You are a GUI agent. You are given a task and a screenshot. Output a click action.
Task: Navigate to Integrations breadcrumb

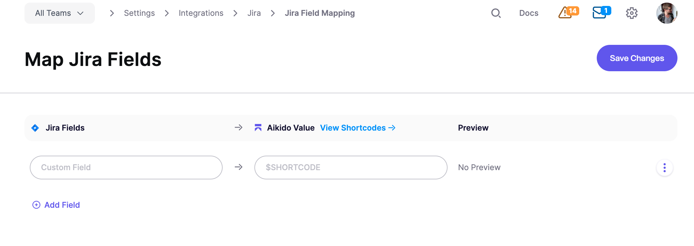(201, 13)
